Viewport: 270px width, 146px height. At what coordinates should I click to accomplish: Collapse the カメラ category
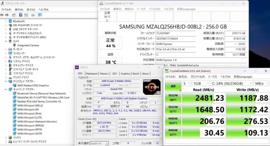pos(6,41)
